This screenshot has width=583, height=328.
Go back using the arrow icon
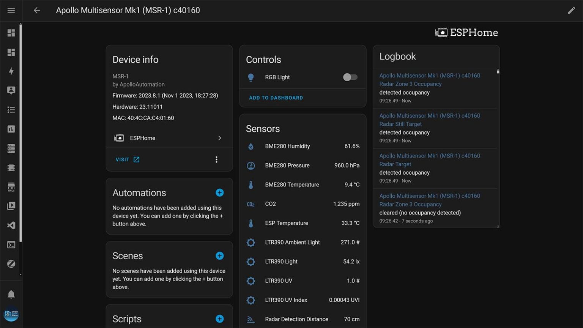click(37, 10)
